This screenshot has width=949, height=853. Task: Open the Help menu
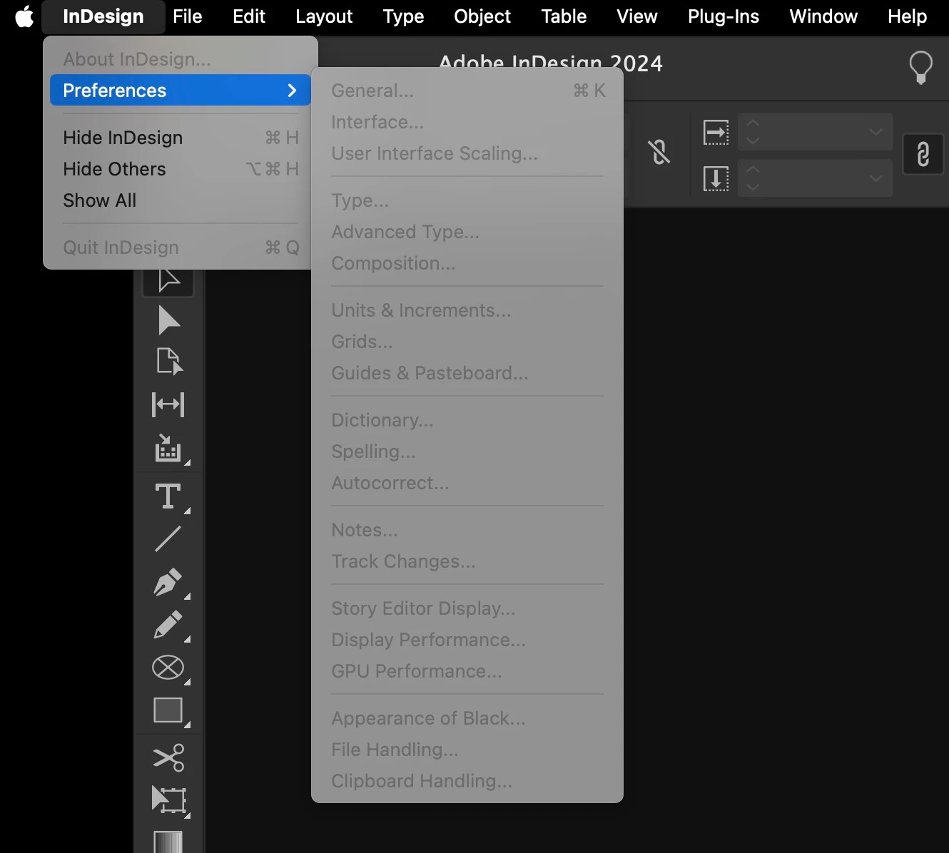pos(907,16)
